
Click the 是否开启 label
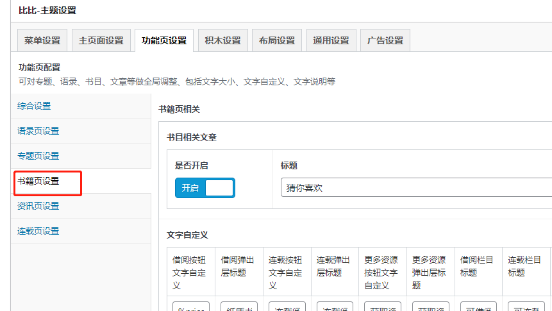(192, 165)
